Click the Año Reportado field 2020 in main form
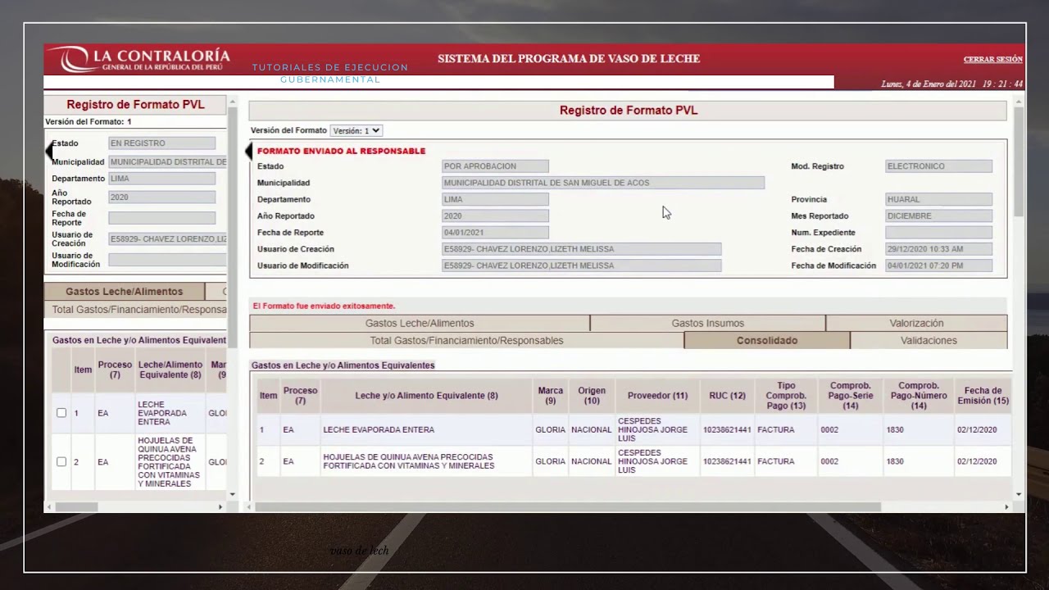The height and width of the screenshot is (590, 1049). coord(495,216)
